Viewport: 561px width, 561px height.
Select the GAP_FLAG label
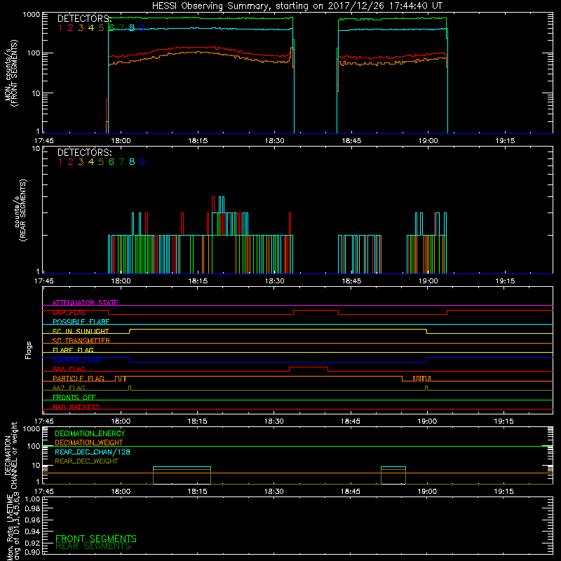coord(69,312)
